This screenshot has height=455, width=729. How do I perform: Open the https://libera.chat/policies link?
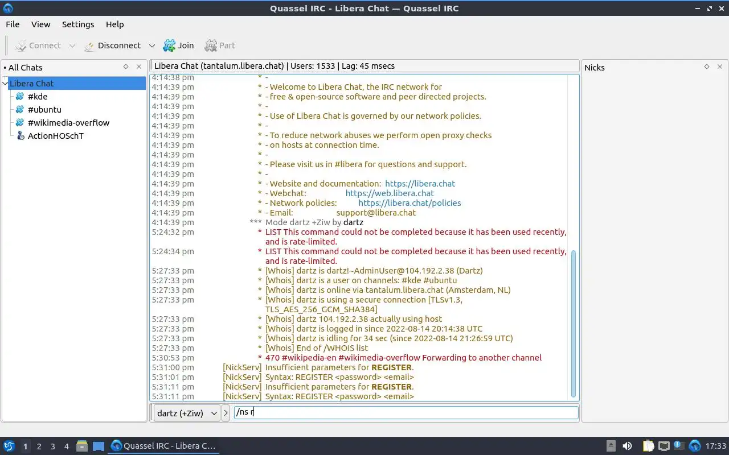(409, 203)
